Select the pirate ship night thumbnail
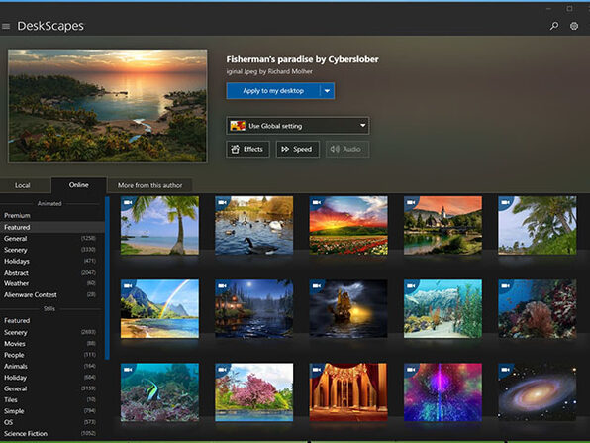590x443 pixels. (x=348, y=308)
